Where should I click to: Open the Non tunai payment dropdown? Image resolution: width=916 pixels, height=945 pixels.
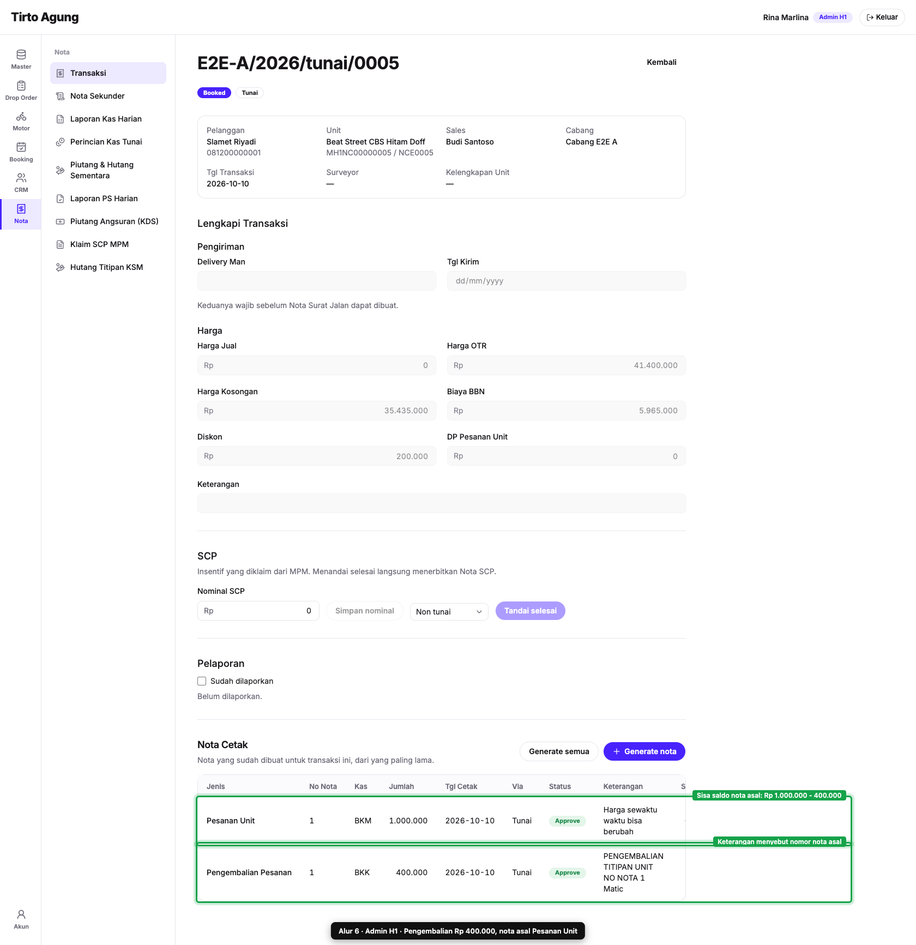[449, 611]
